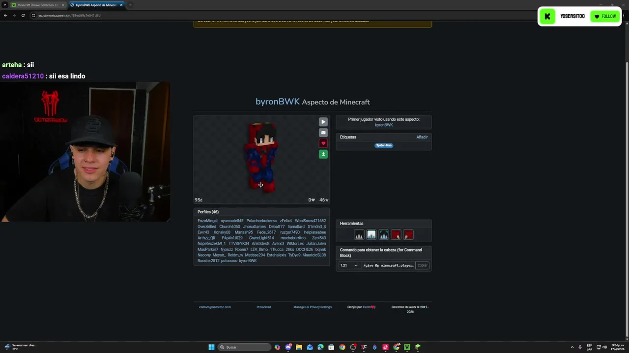The width and height of the screenshot is (629, 353).
Task: Open the fourth red skin tool in Herramientas
Action: (x=396, y=235)
